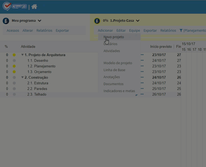
Task: Open three-dots menu for 2.2. Paredes
Action: pyautogui.click(x=142, y=89)
